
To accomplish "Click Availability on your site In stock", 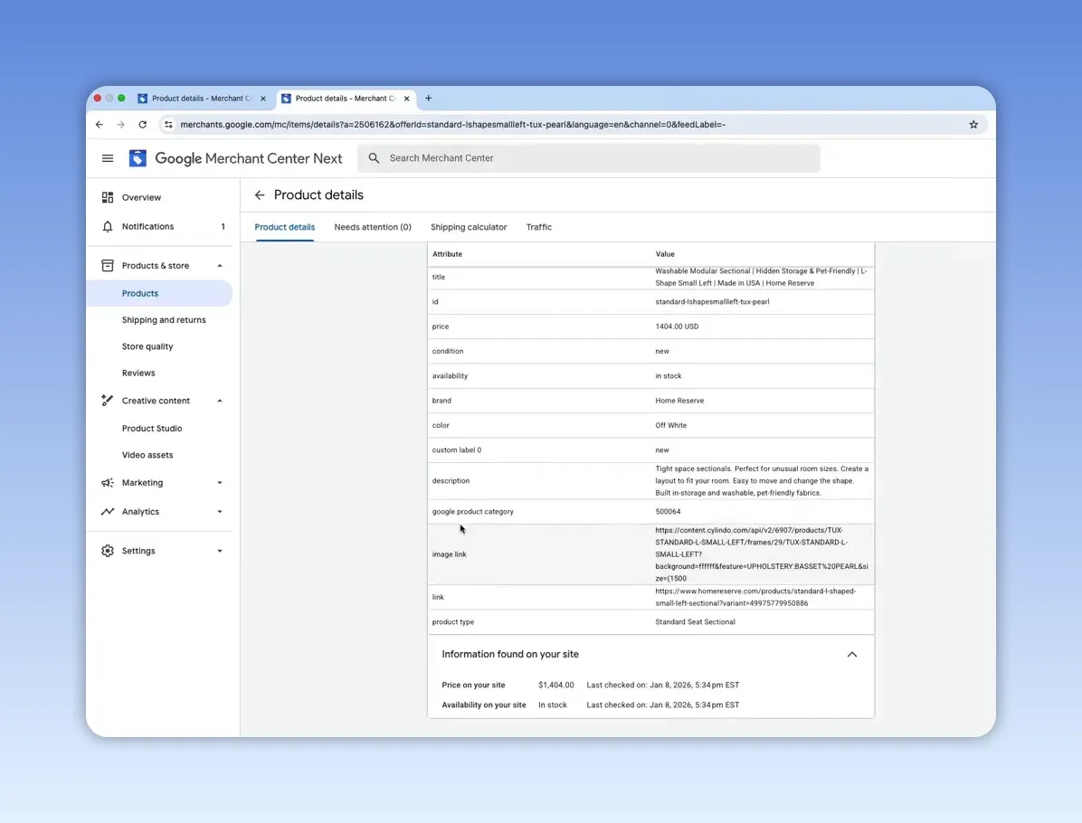I will 553,705.
